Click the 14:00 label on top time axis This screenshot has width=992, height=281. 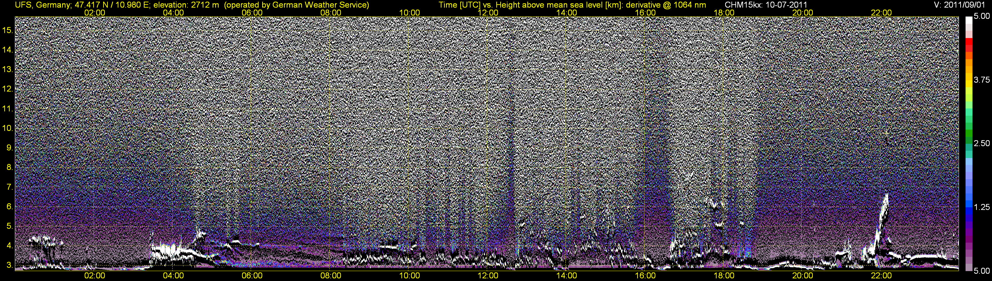click(567, 13)
